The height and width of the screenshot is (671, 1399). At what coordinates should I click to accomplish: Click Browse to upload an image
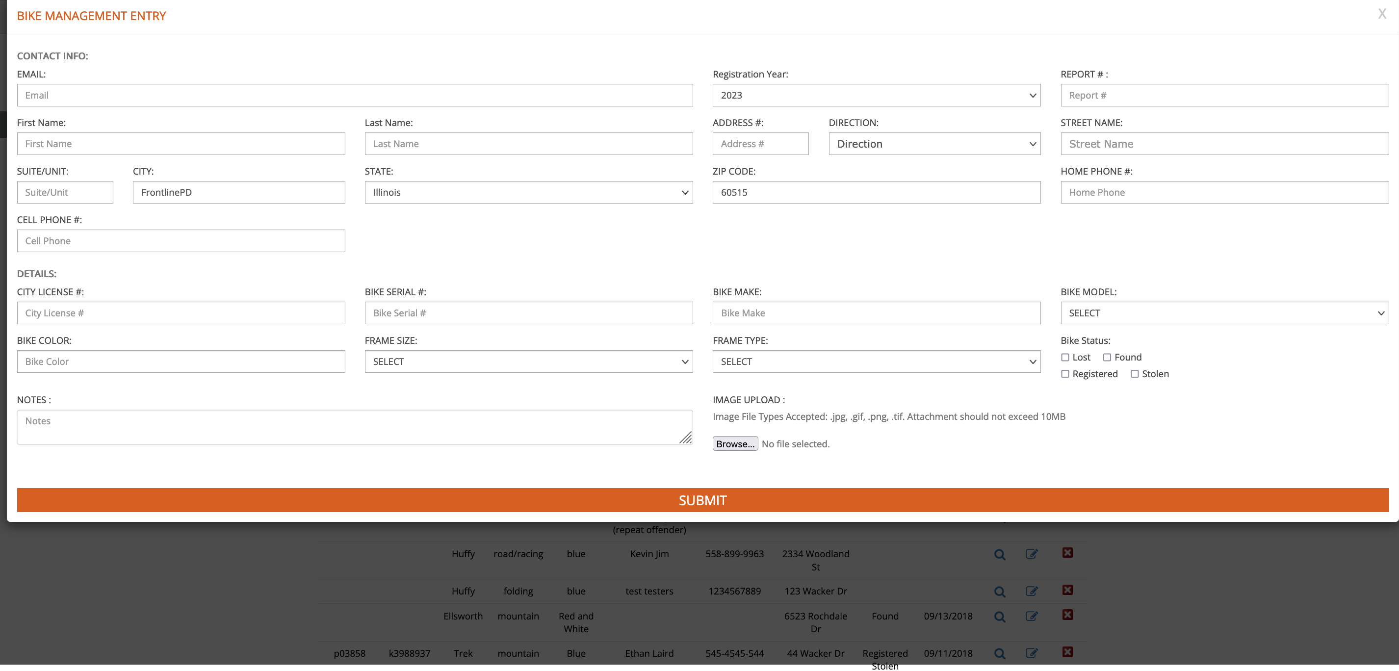click(x=735, y=443)
